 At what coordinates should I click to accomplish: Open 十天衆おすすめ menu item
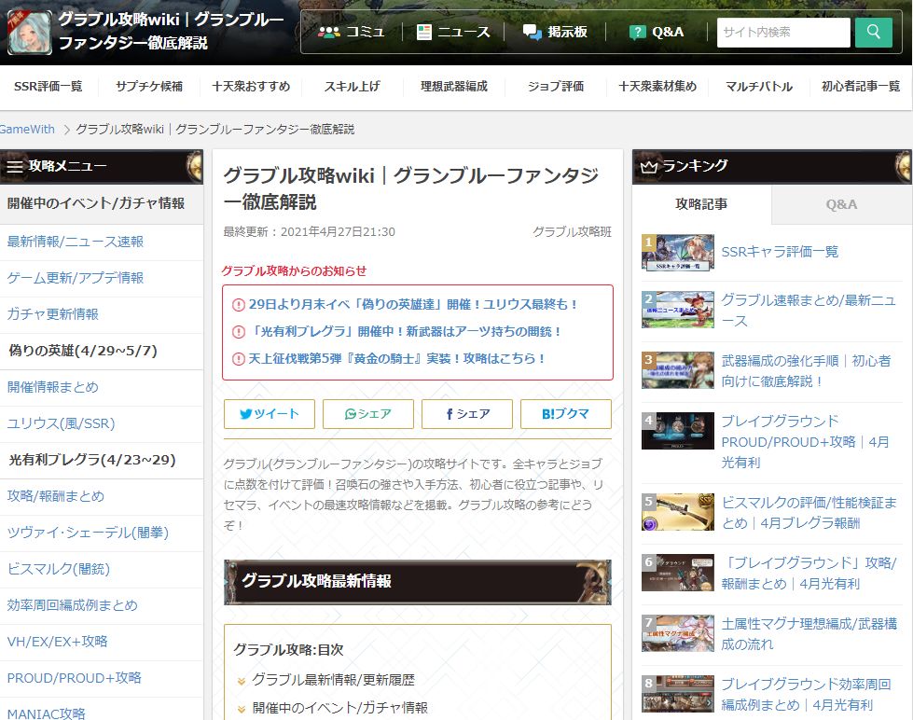coord(251,86)
